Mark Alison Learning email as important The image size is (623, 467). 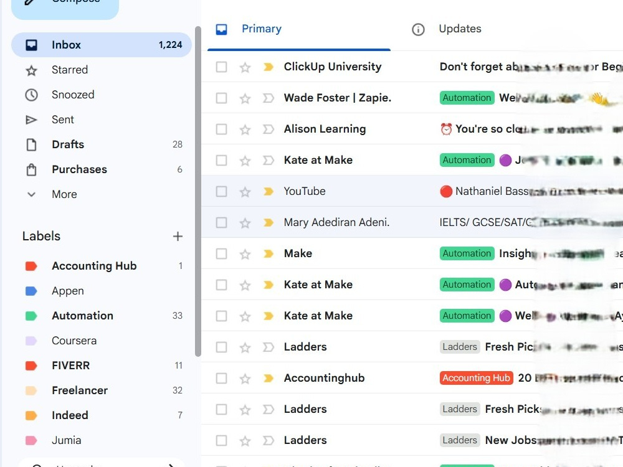click(x=269, y=130)
